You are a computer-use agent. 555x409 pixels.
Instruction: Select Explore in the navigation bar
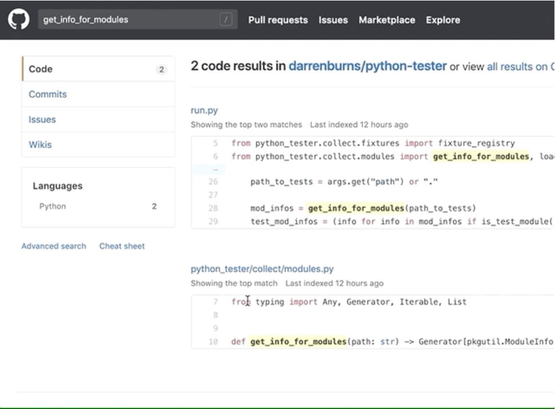442,20
